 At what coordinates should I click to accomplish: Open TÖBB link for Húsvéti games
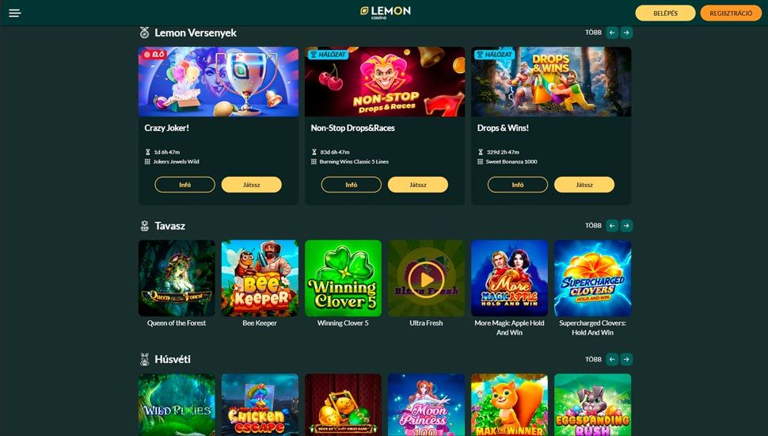click(593, 359)
